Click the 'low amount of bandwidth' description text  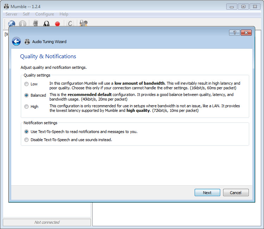140,83
